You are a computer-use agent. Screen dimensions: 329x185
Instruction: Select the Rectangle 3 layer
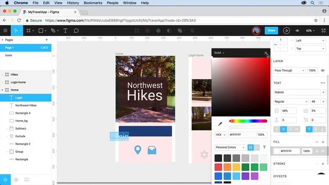tap(26, 113)
